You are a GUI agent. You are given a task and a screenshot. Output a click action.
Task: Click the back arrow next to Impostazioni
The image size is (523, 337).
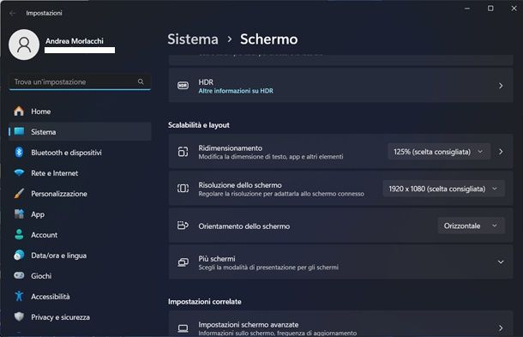click(x=13, y=14)
